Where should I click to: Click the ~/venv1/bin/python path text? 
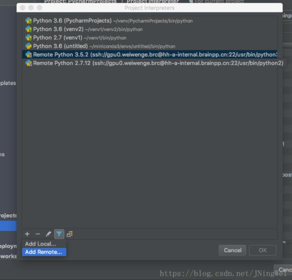(105, 38)
